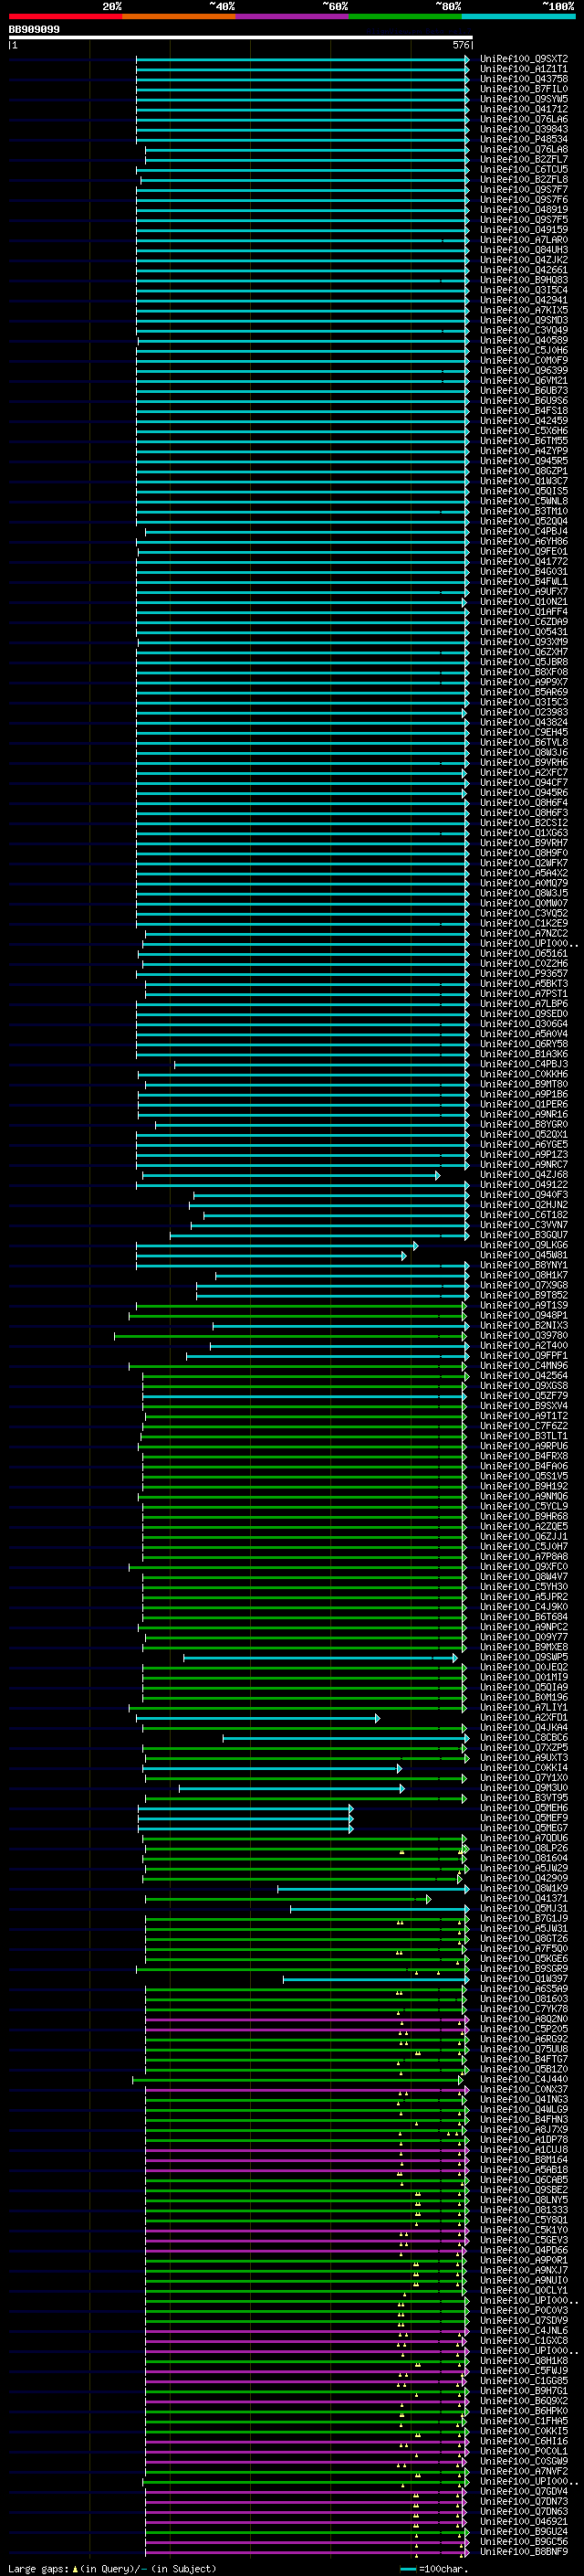This screenshot has height=2576, width=584.
Task: Open hit UniRef100_C7F6Z2
Action: point(524,1425)
